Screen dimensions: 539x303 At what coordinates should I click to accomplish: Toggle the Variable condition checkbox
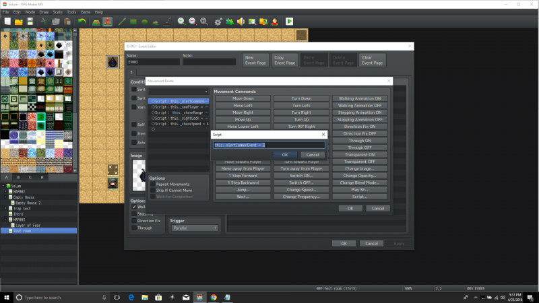(x=134, y=107)
